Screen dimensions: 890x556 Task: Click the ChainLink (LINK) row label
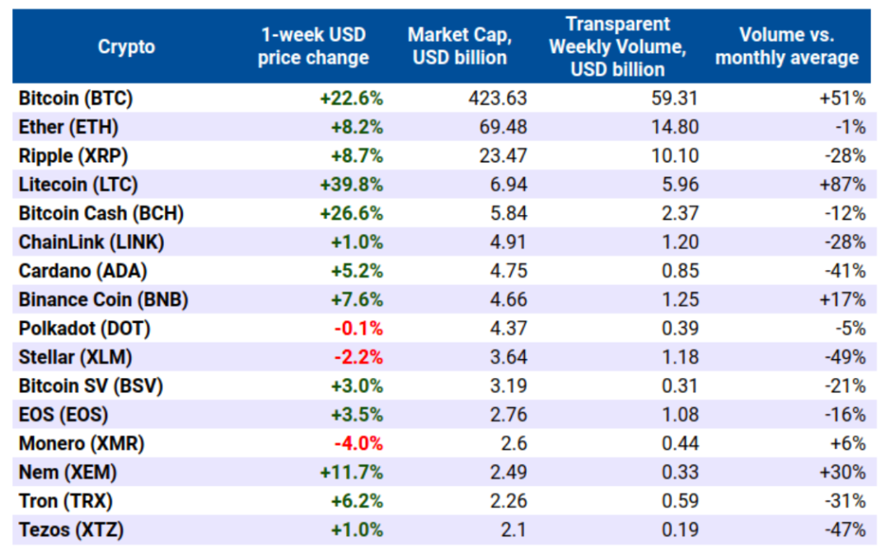(91, 242)
